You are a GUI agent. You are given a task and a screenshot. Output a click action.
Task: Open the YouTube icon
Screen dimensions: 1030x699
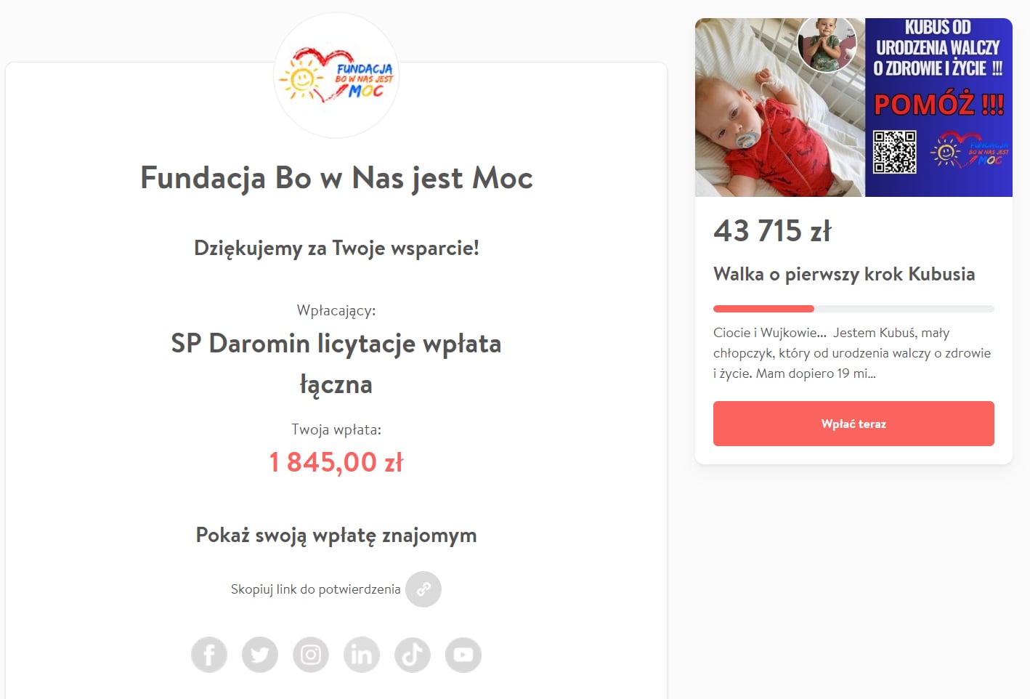click(x=463, y=655)
